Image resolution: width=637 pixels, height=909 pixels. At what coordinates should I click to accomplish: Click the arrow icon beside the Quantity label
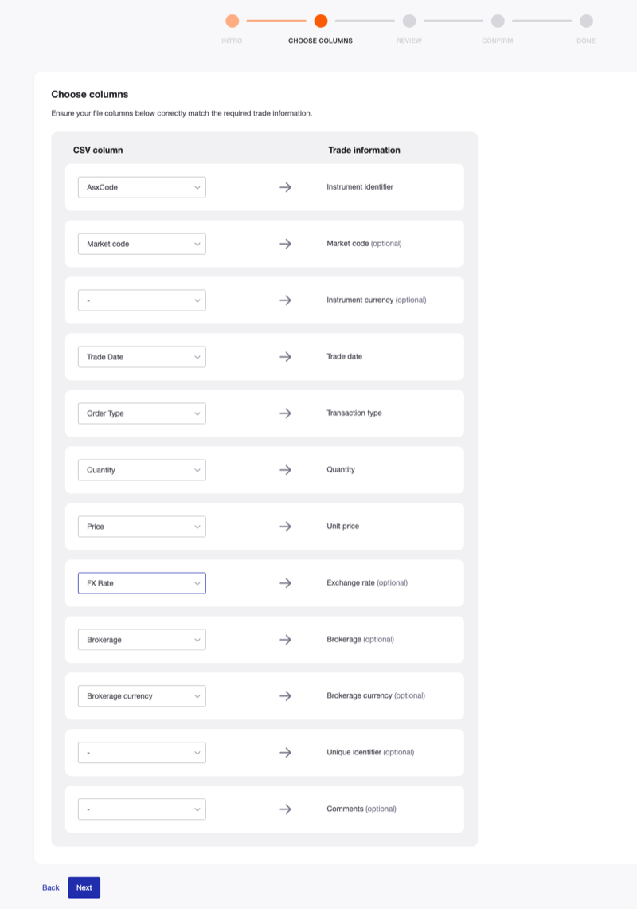[x=285, y=470]
